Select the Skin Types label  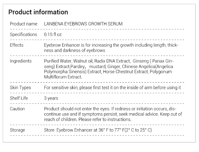[20, 88]
